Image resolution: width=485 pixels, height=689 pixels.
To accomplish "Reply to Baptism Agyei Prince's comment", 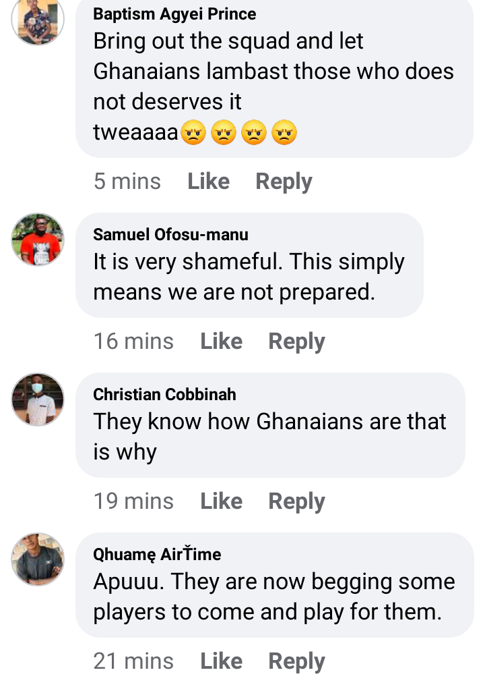I will [284, 182].
